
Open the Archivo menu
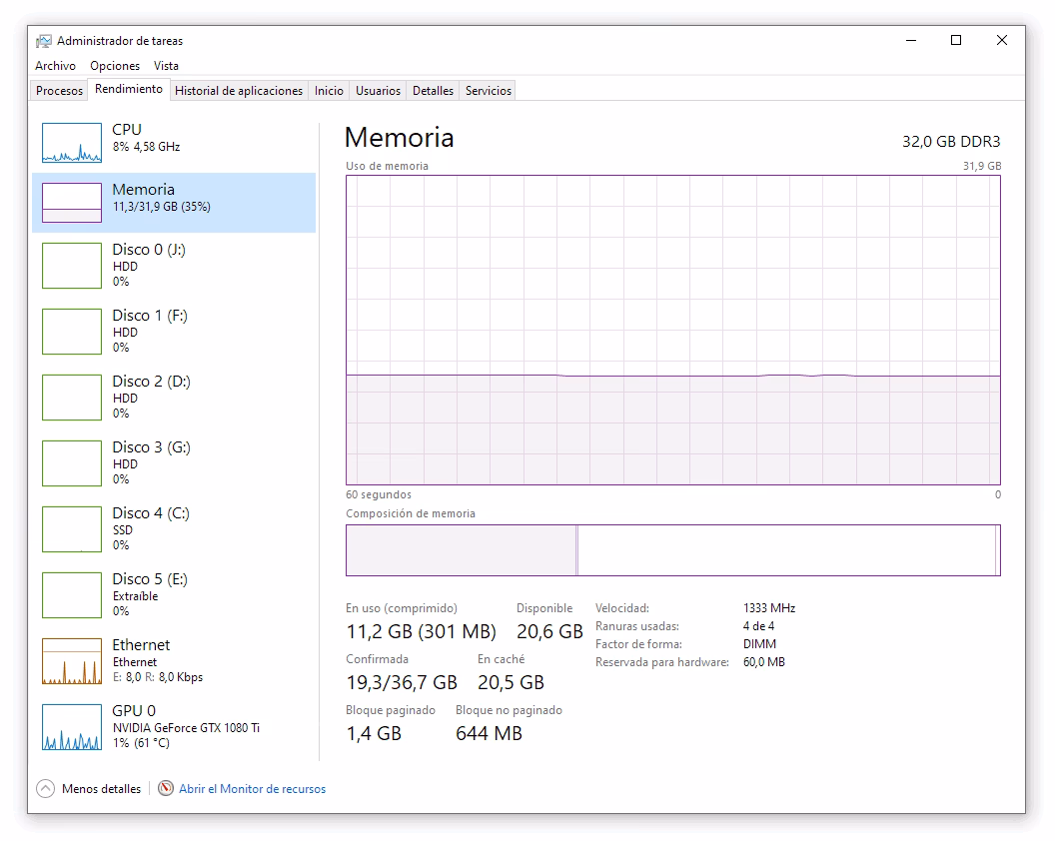coord(55,66)
